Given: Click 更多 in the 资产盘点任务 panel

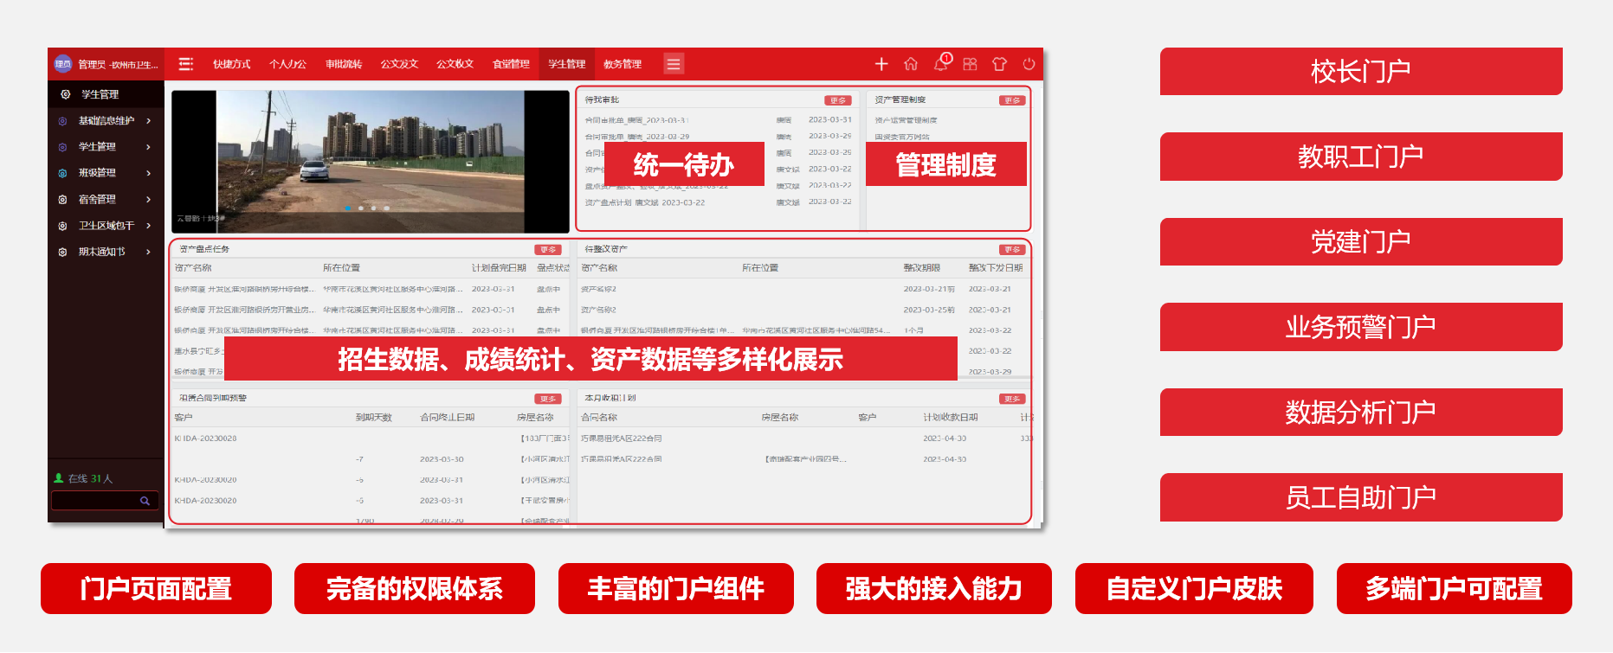Looking at the screenshot, I should pos(548,250).
